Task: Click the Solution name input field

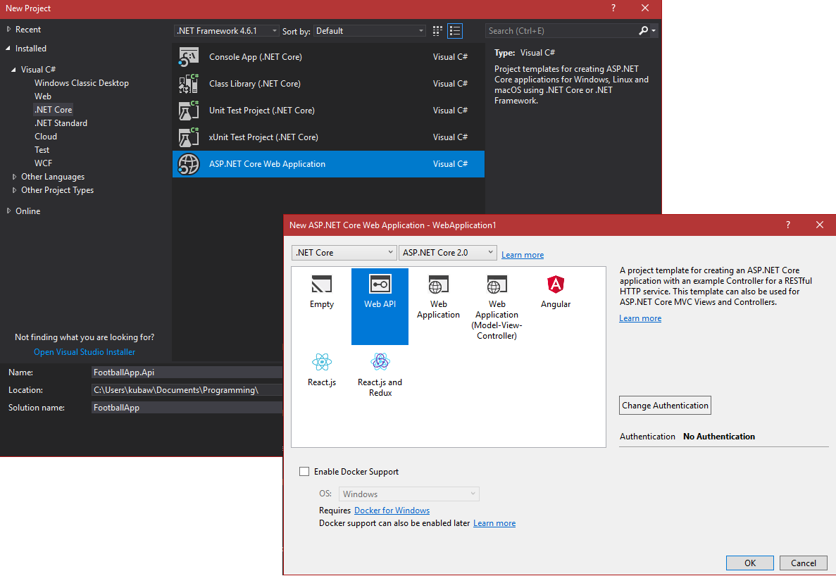Action: (x=187, y=408)
